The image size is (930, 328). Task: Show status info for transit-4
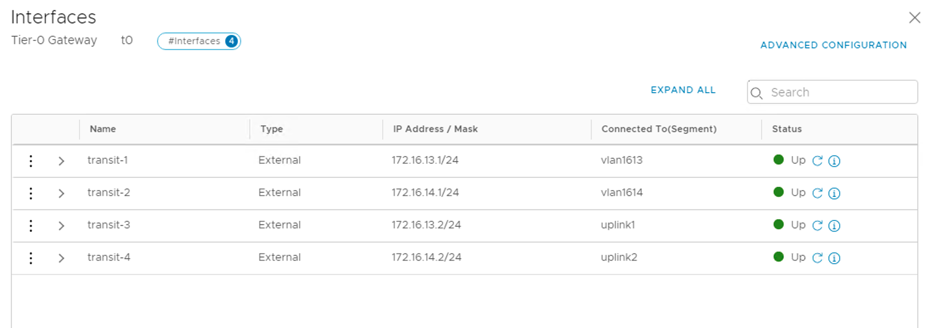(834, 258)
